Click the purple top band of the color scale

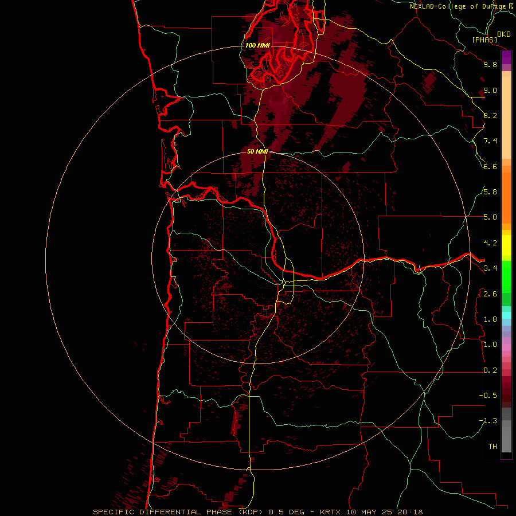(506, 57)
